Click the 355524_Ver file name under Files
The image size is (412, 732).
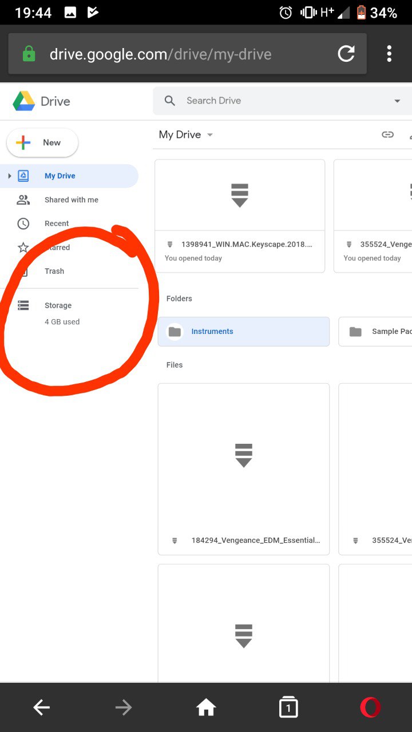pos(391,540)
